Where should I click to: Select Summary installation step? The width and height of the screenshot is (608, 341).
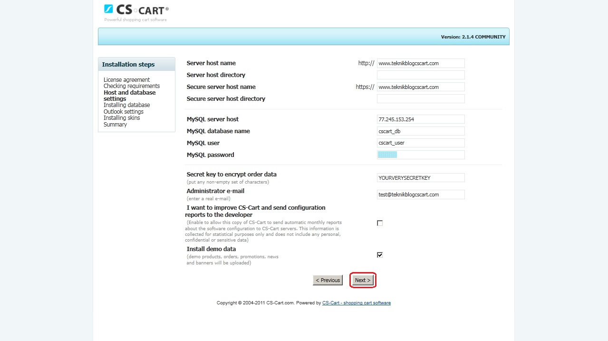point(116,125)
